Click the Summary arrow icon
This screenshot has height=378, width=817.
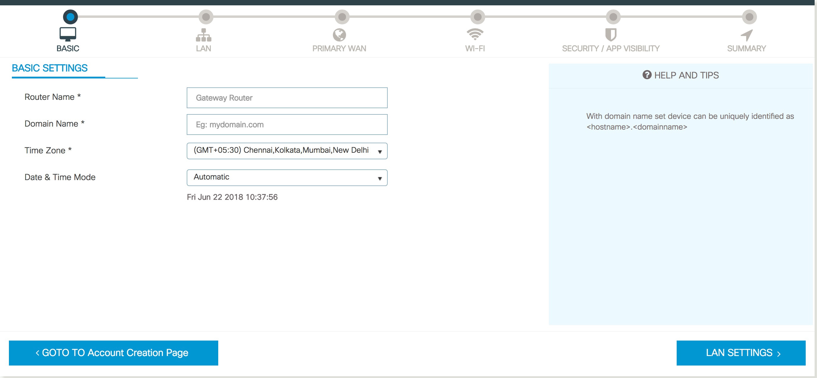tap(746, 35)
